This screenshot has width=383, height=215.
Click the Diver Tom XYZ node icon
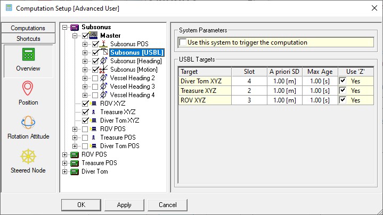point(93,121)
